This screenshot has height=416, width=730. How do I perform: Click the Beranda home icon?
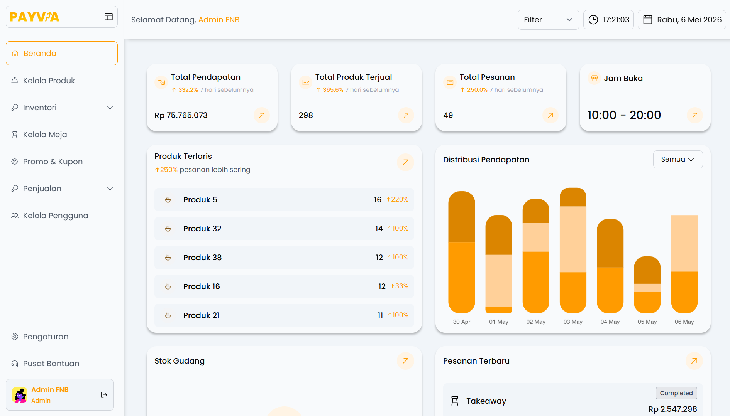[x=15, y=53]
